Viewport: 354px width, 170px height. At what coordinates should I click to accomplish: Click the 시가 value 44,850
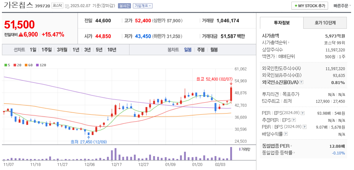pos(103,36)
